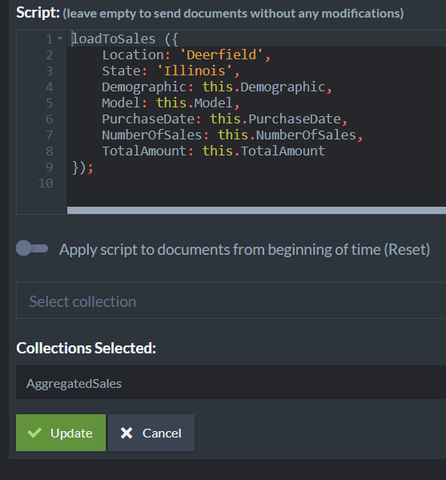
Task: Click the Reset toggle label text
Action: pyautogui.click(x=244, y=249)
